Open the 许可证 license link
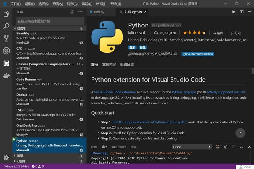The height and width of the screenshot is (169, 254). pyautogui.click(x=236, y=33)
